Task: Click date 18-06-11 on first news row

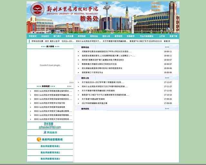Action: (168, 52)
